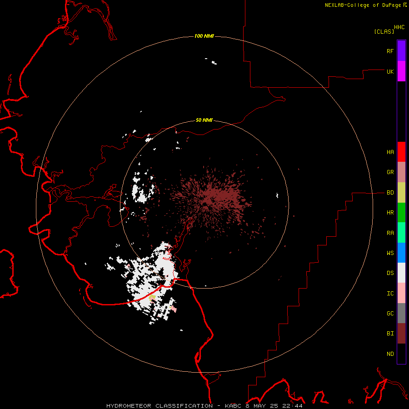This screenshot has height=409, width=409.
Task: Click the RA legend label
Action: (390, 233)
